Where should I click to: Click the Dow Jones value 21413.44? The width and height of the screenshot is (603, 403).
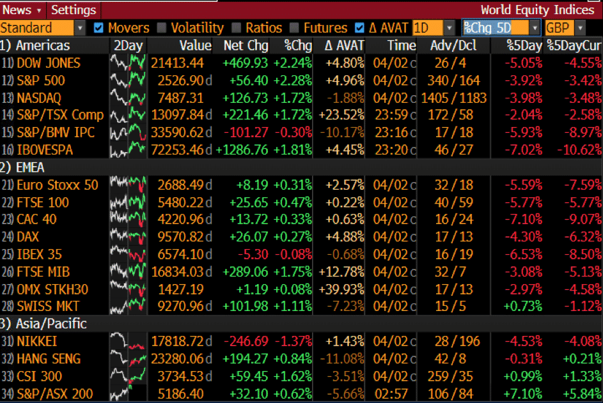(x=177, y=63)
